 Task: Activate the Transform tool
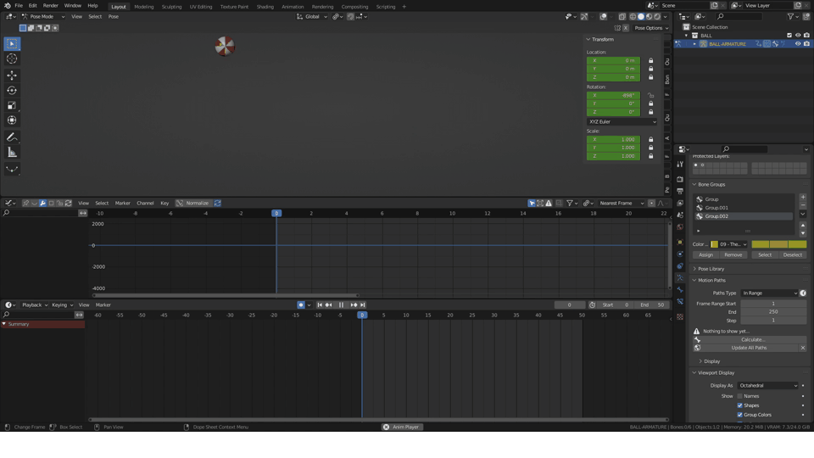point(12,120)
